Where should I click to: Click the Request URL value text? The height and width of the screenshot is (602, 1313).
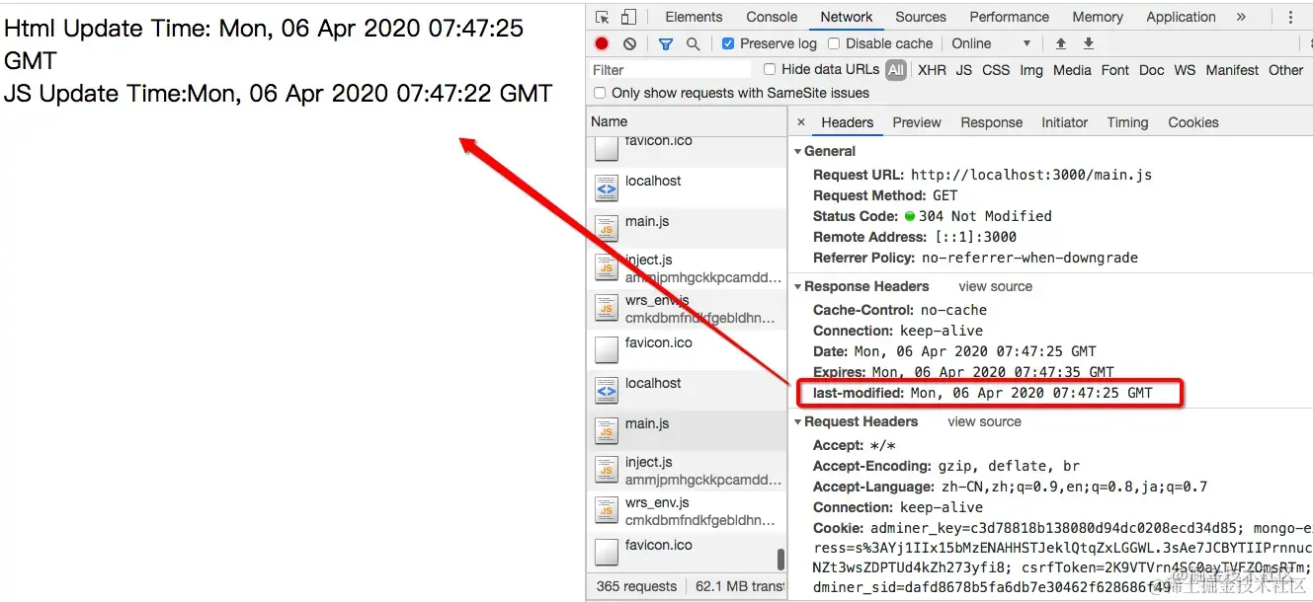(1031, 175)
